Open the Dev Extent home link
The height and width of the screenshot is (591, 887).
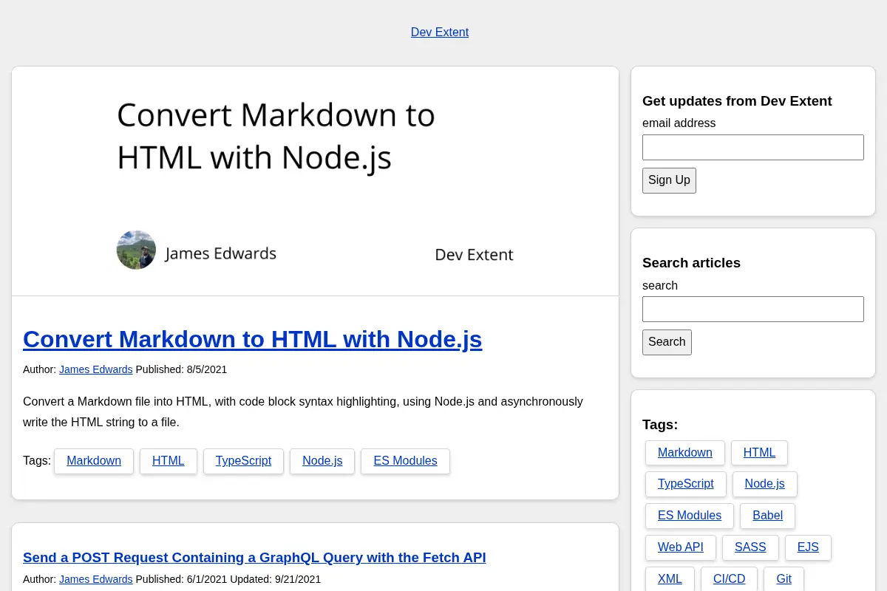click(440, 33)
